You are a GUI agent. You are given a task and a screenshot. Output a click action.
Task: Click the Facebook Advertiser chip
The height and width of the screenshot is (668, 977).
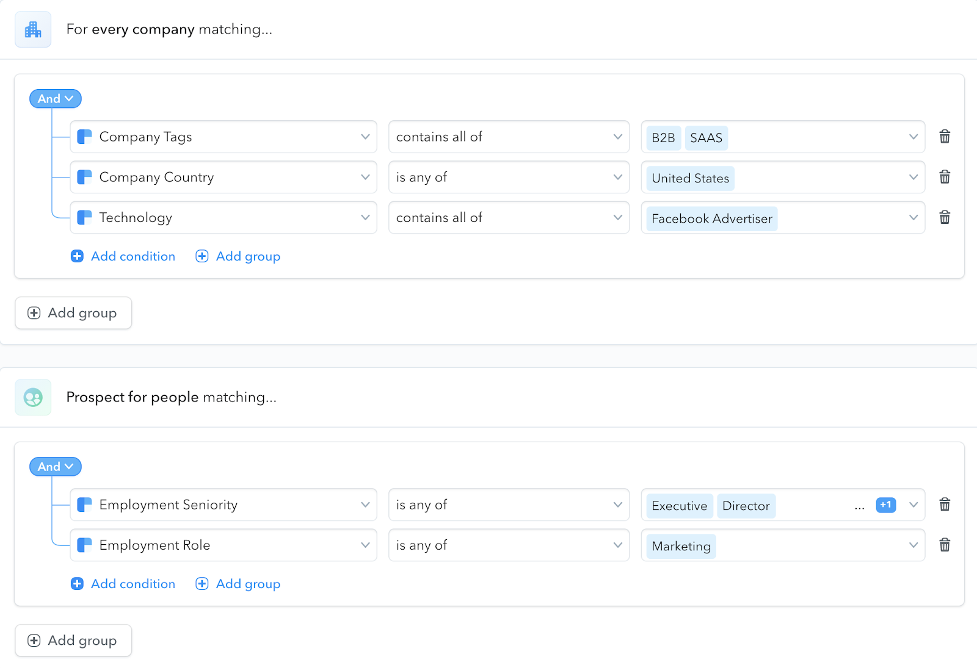[712, 218]
